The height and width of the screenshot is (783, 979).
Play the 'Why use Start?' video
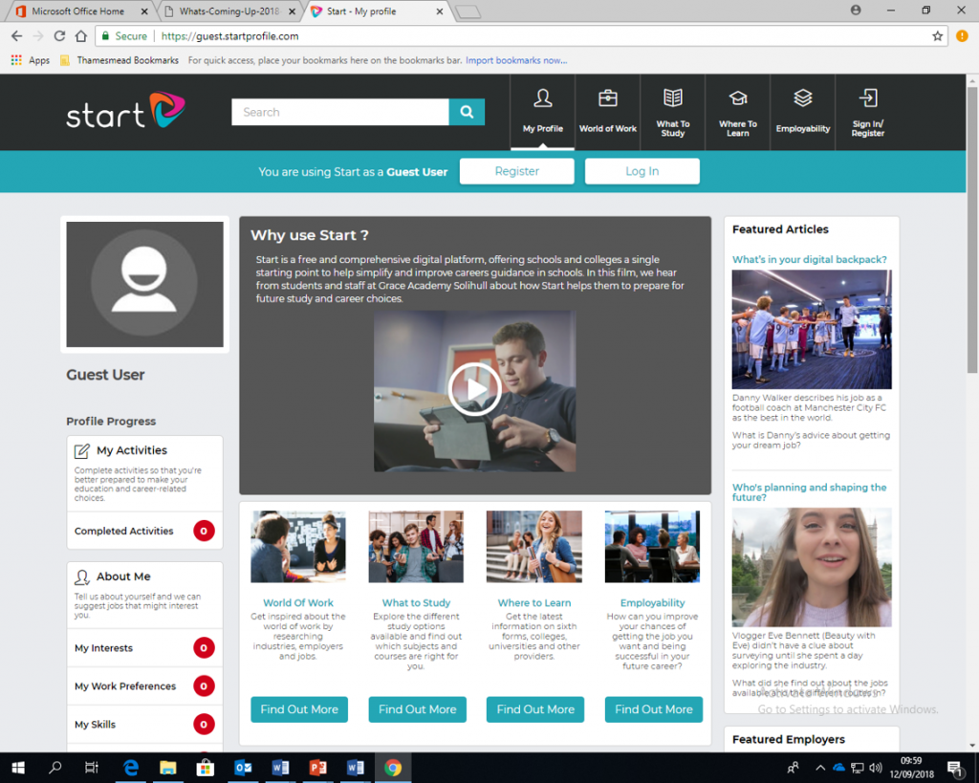(474, 389)
